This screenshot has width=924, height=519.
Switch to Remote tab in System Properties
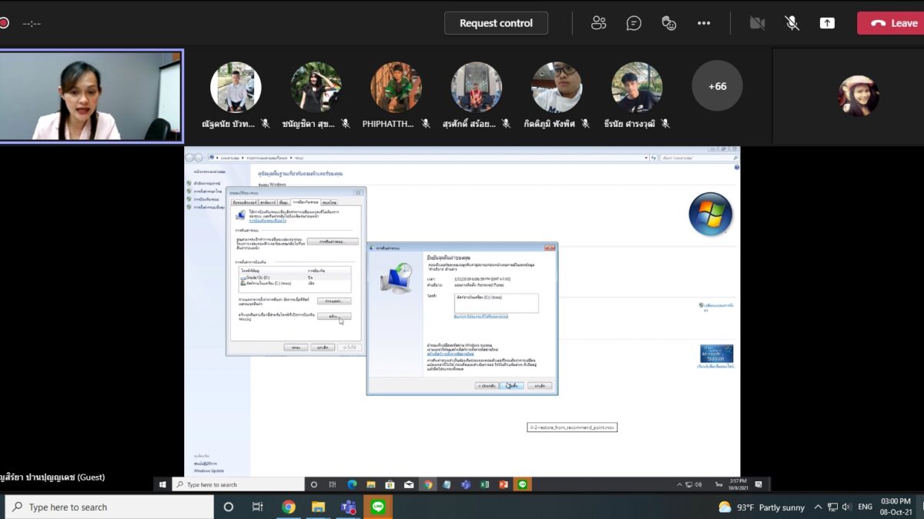point(329,201)
